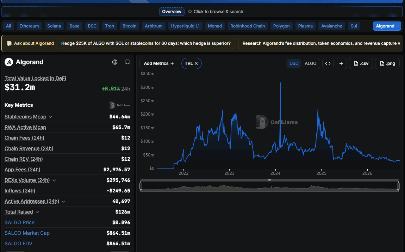
Task: Download chart as .csv
Action: click(361, 63)
